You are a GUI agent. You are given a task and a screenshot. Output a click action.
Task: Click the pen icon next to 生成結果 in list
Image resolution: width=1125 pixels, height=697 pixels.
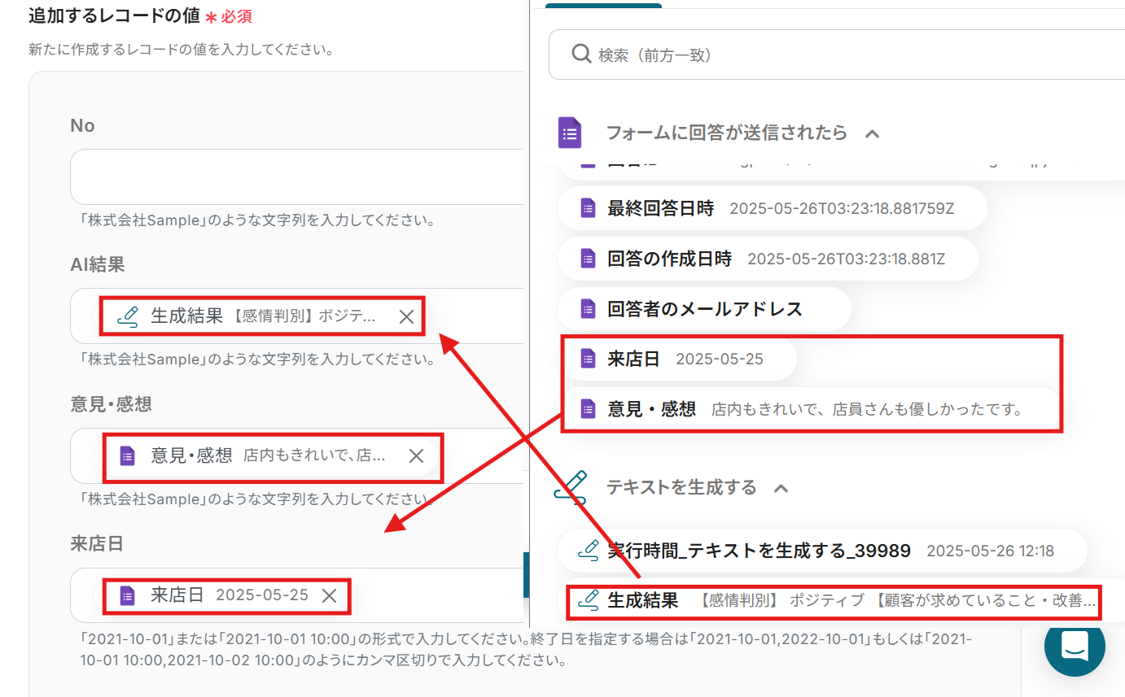589,601
